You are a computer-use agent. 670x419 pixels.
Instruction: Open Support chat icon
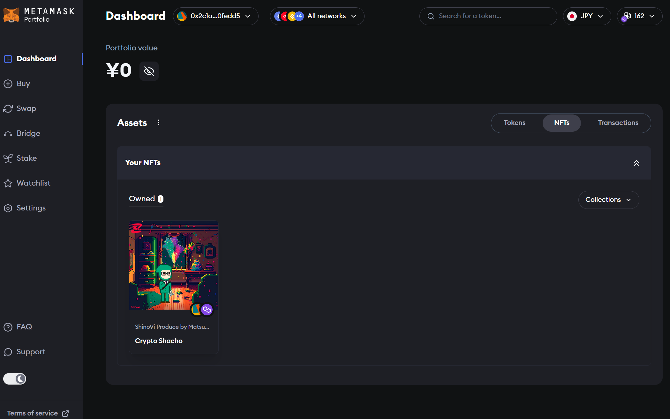[8, 352]
